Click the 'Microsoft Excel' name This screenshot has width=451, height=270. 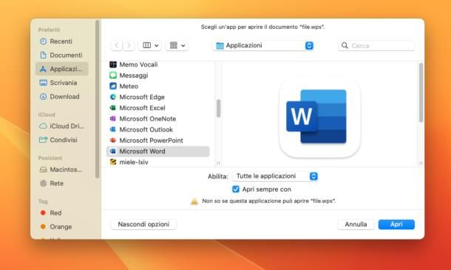pos(143,108)
